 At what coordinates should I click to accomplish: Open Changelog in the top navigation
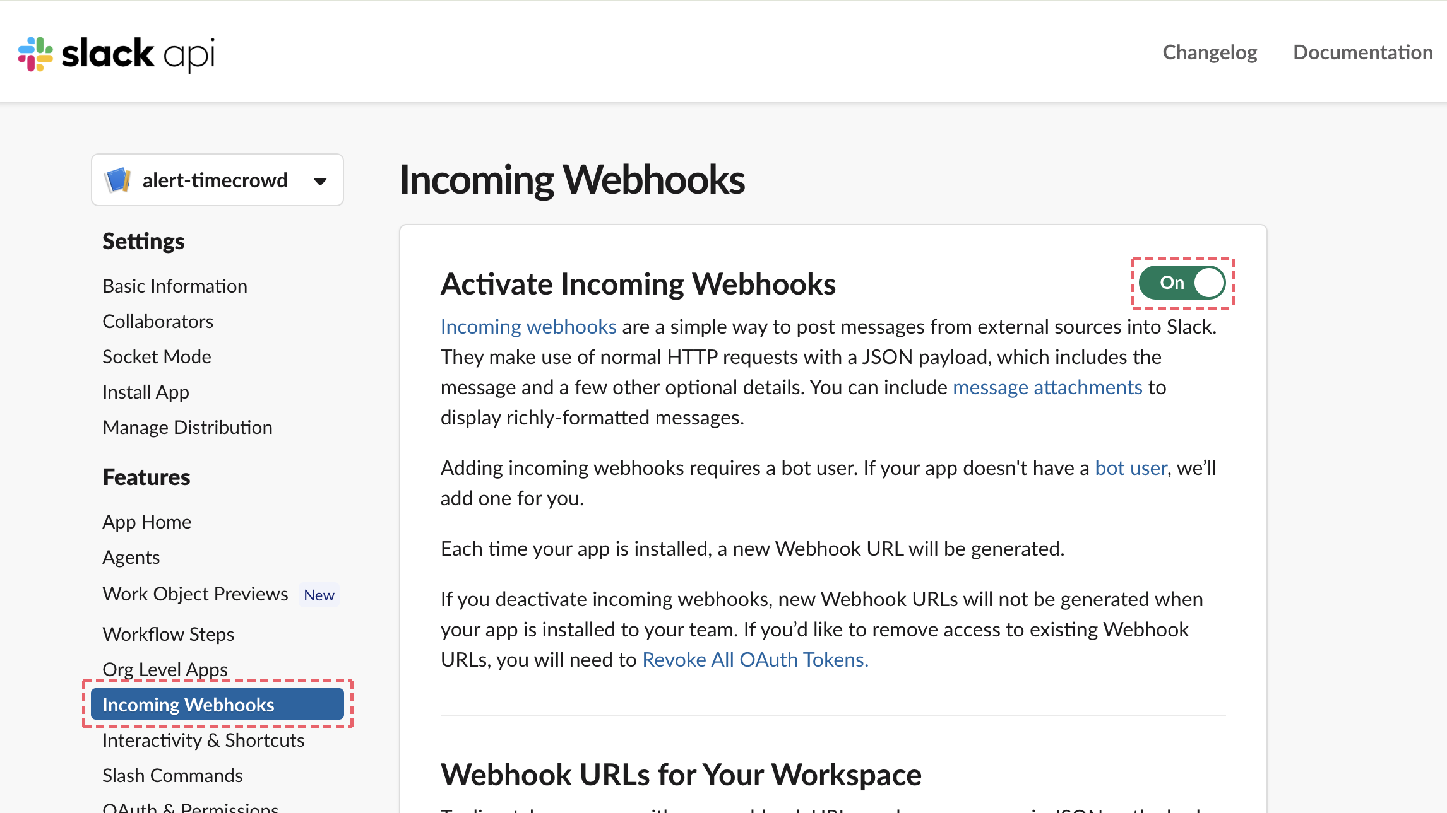click(x=1210, y=52)
